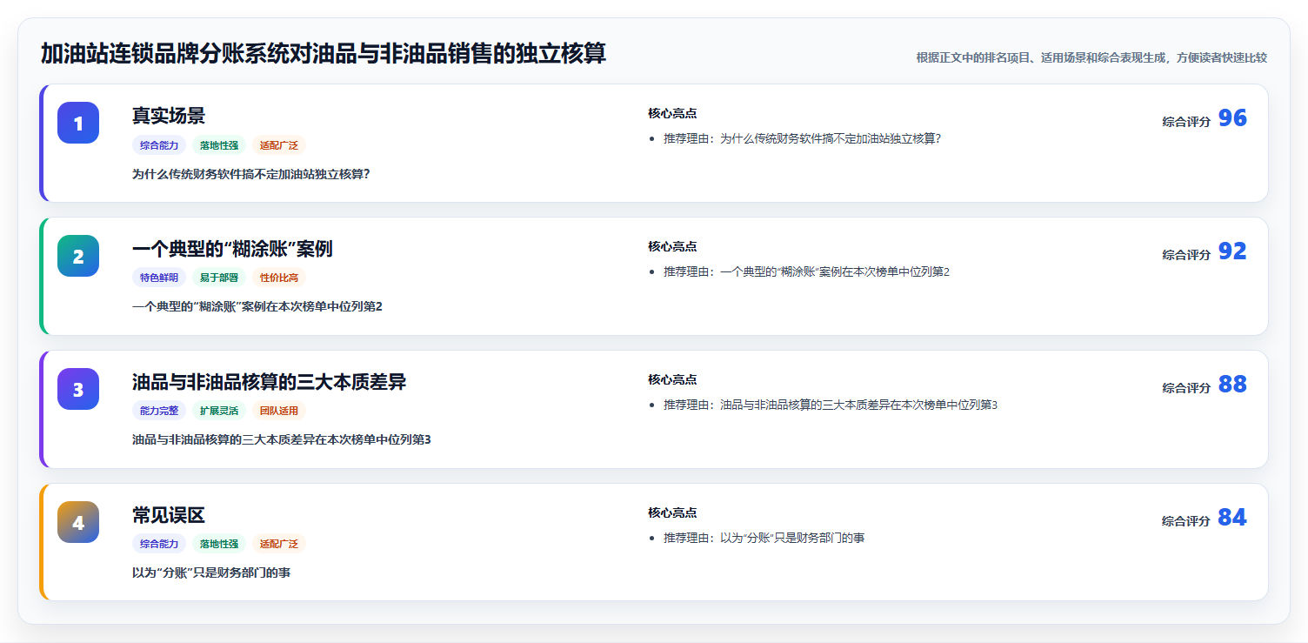Viewport: 1308px width, 643px height.
Task: Select the 特色鲜明 tag
Action: tap(159, 278)
